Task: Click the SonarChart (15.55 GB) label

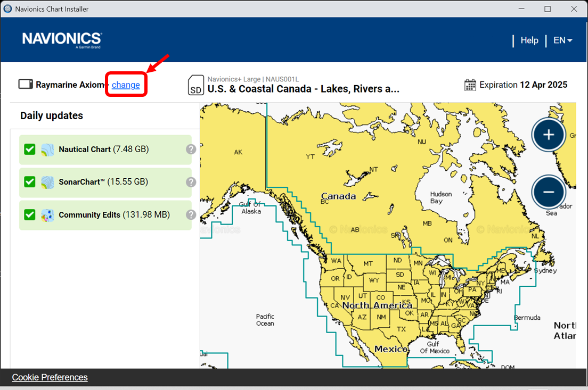Action: coord(103,182)
